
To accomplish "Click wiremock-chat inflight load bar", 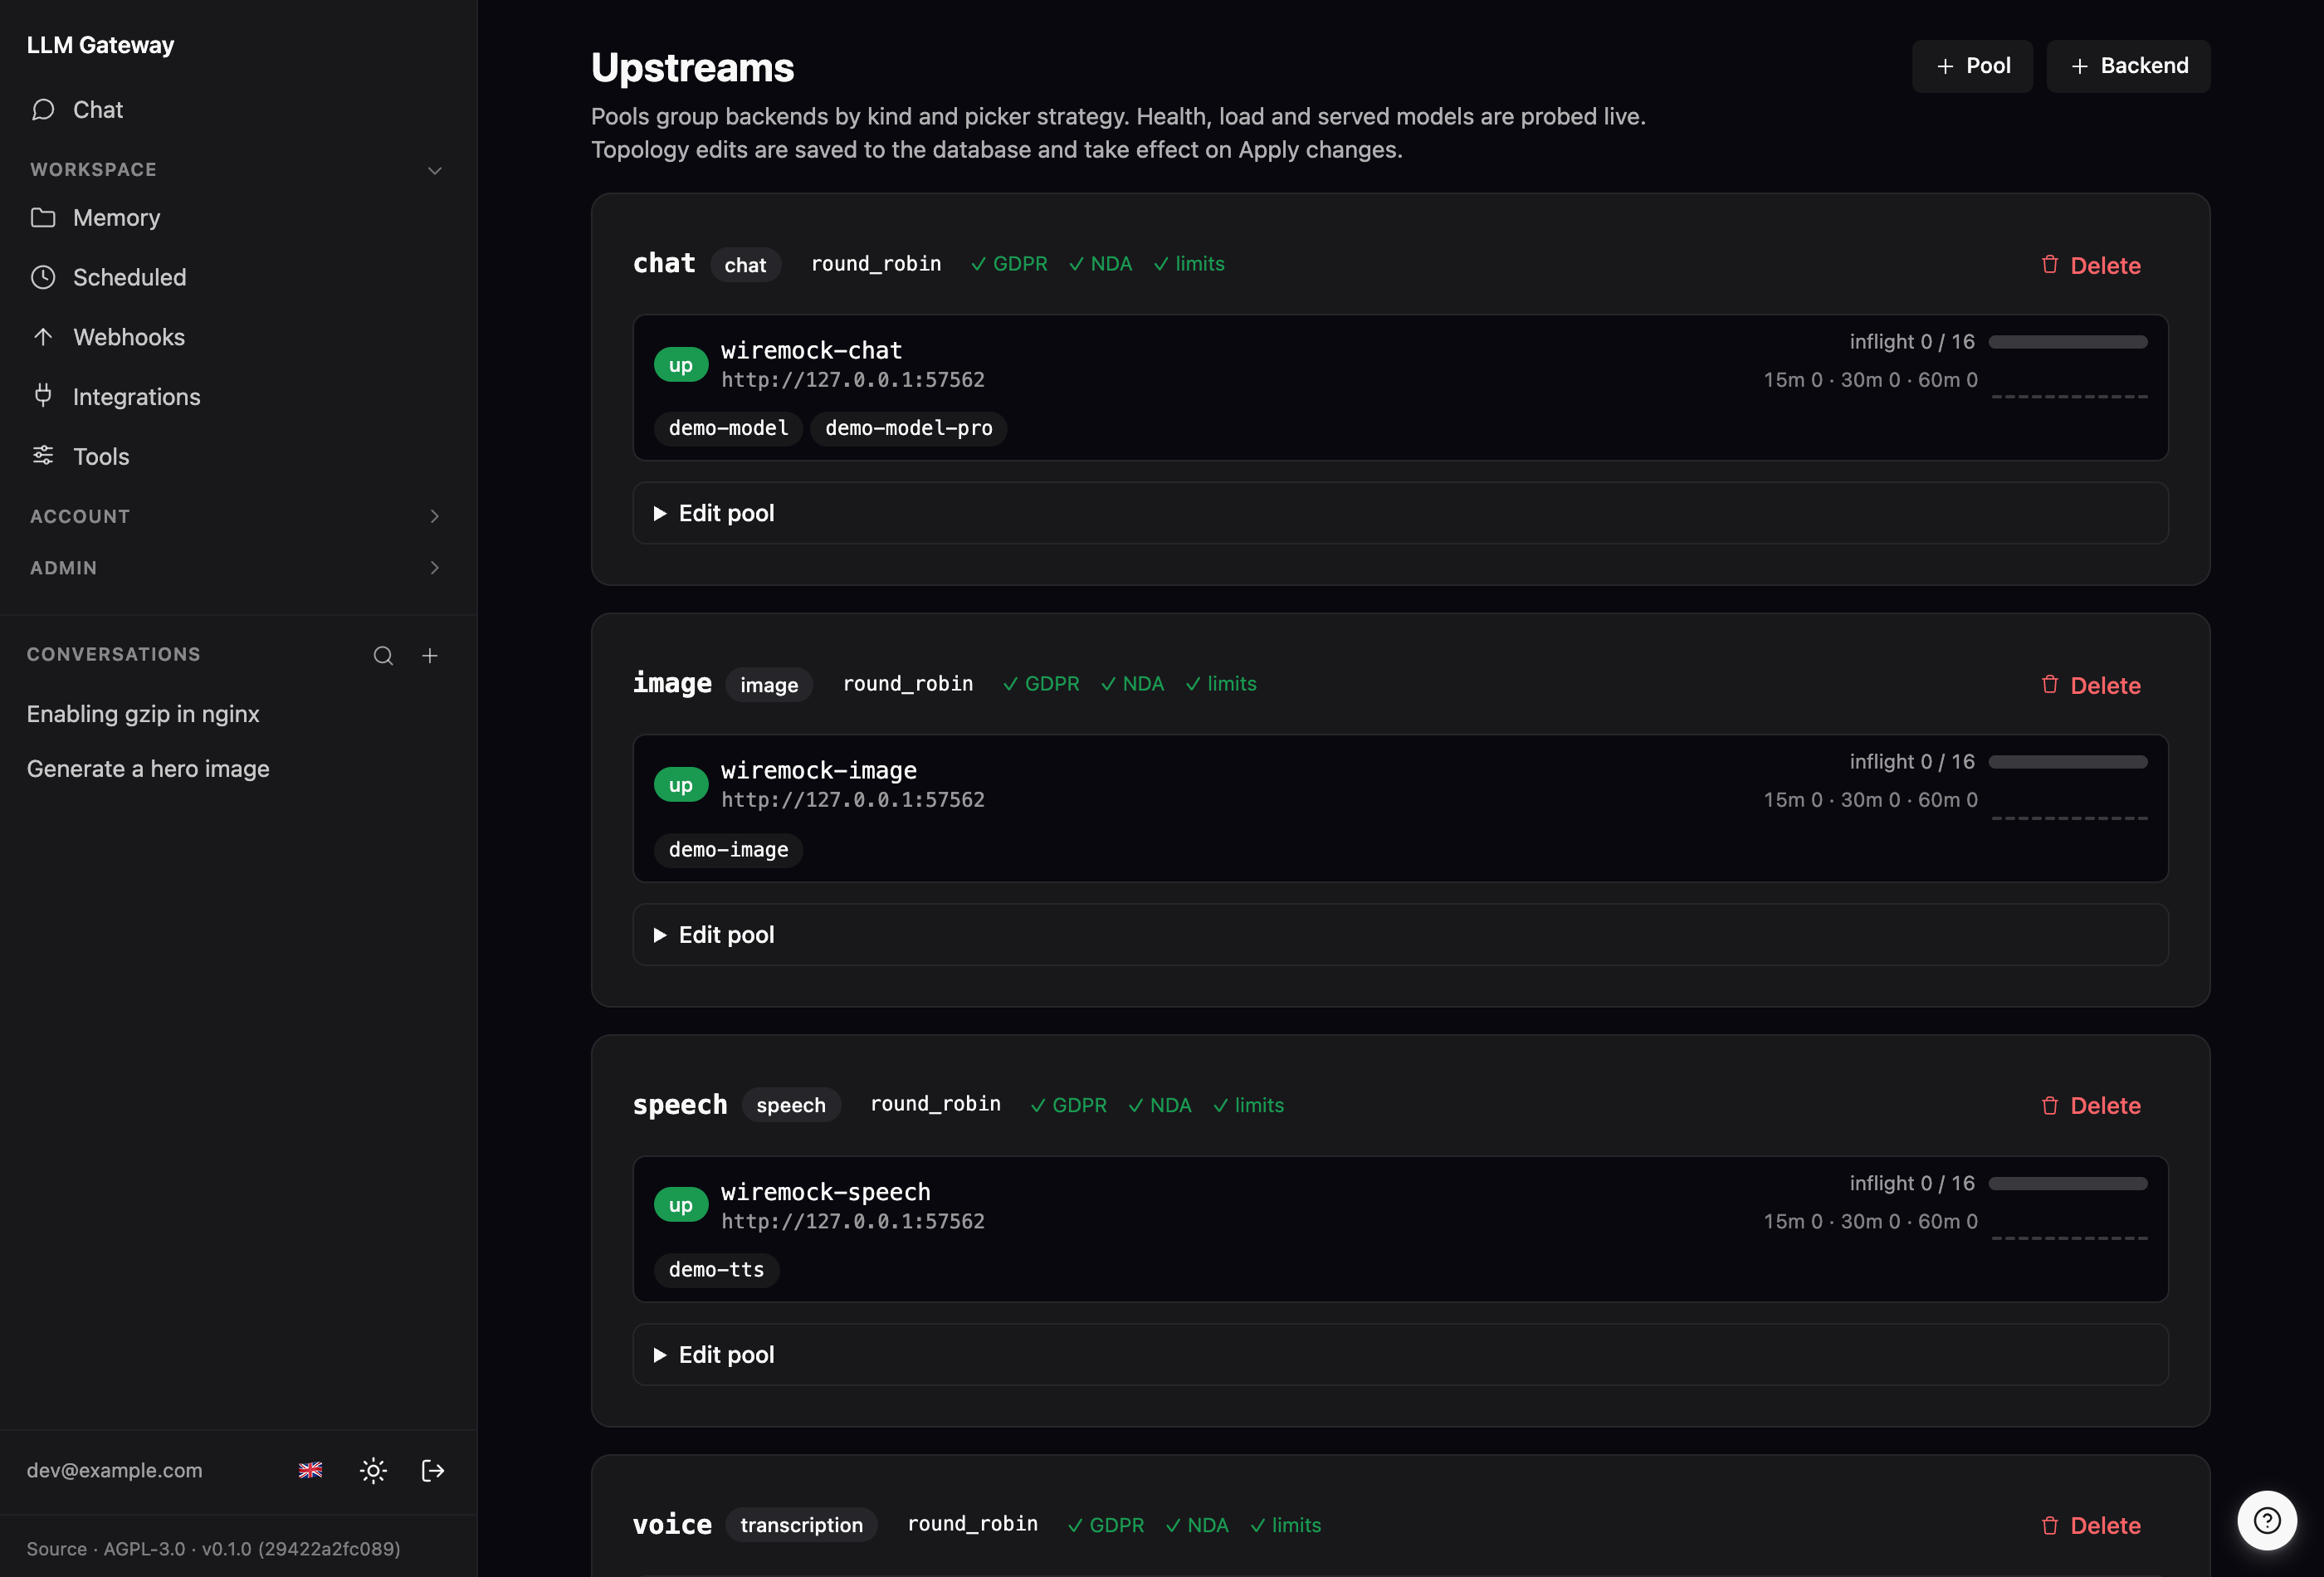I will pyautogui.click(x=2067, y=342).
